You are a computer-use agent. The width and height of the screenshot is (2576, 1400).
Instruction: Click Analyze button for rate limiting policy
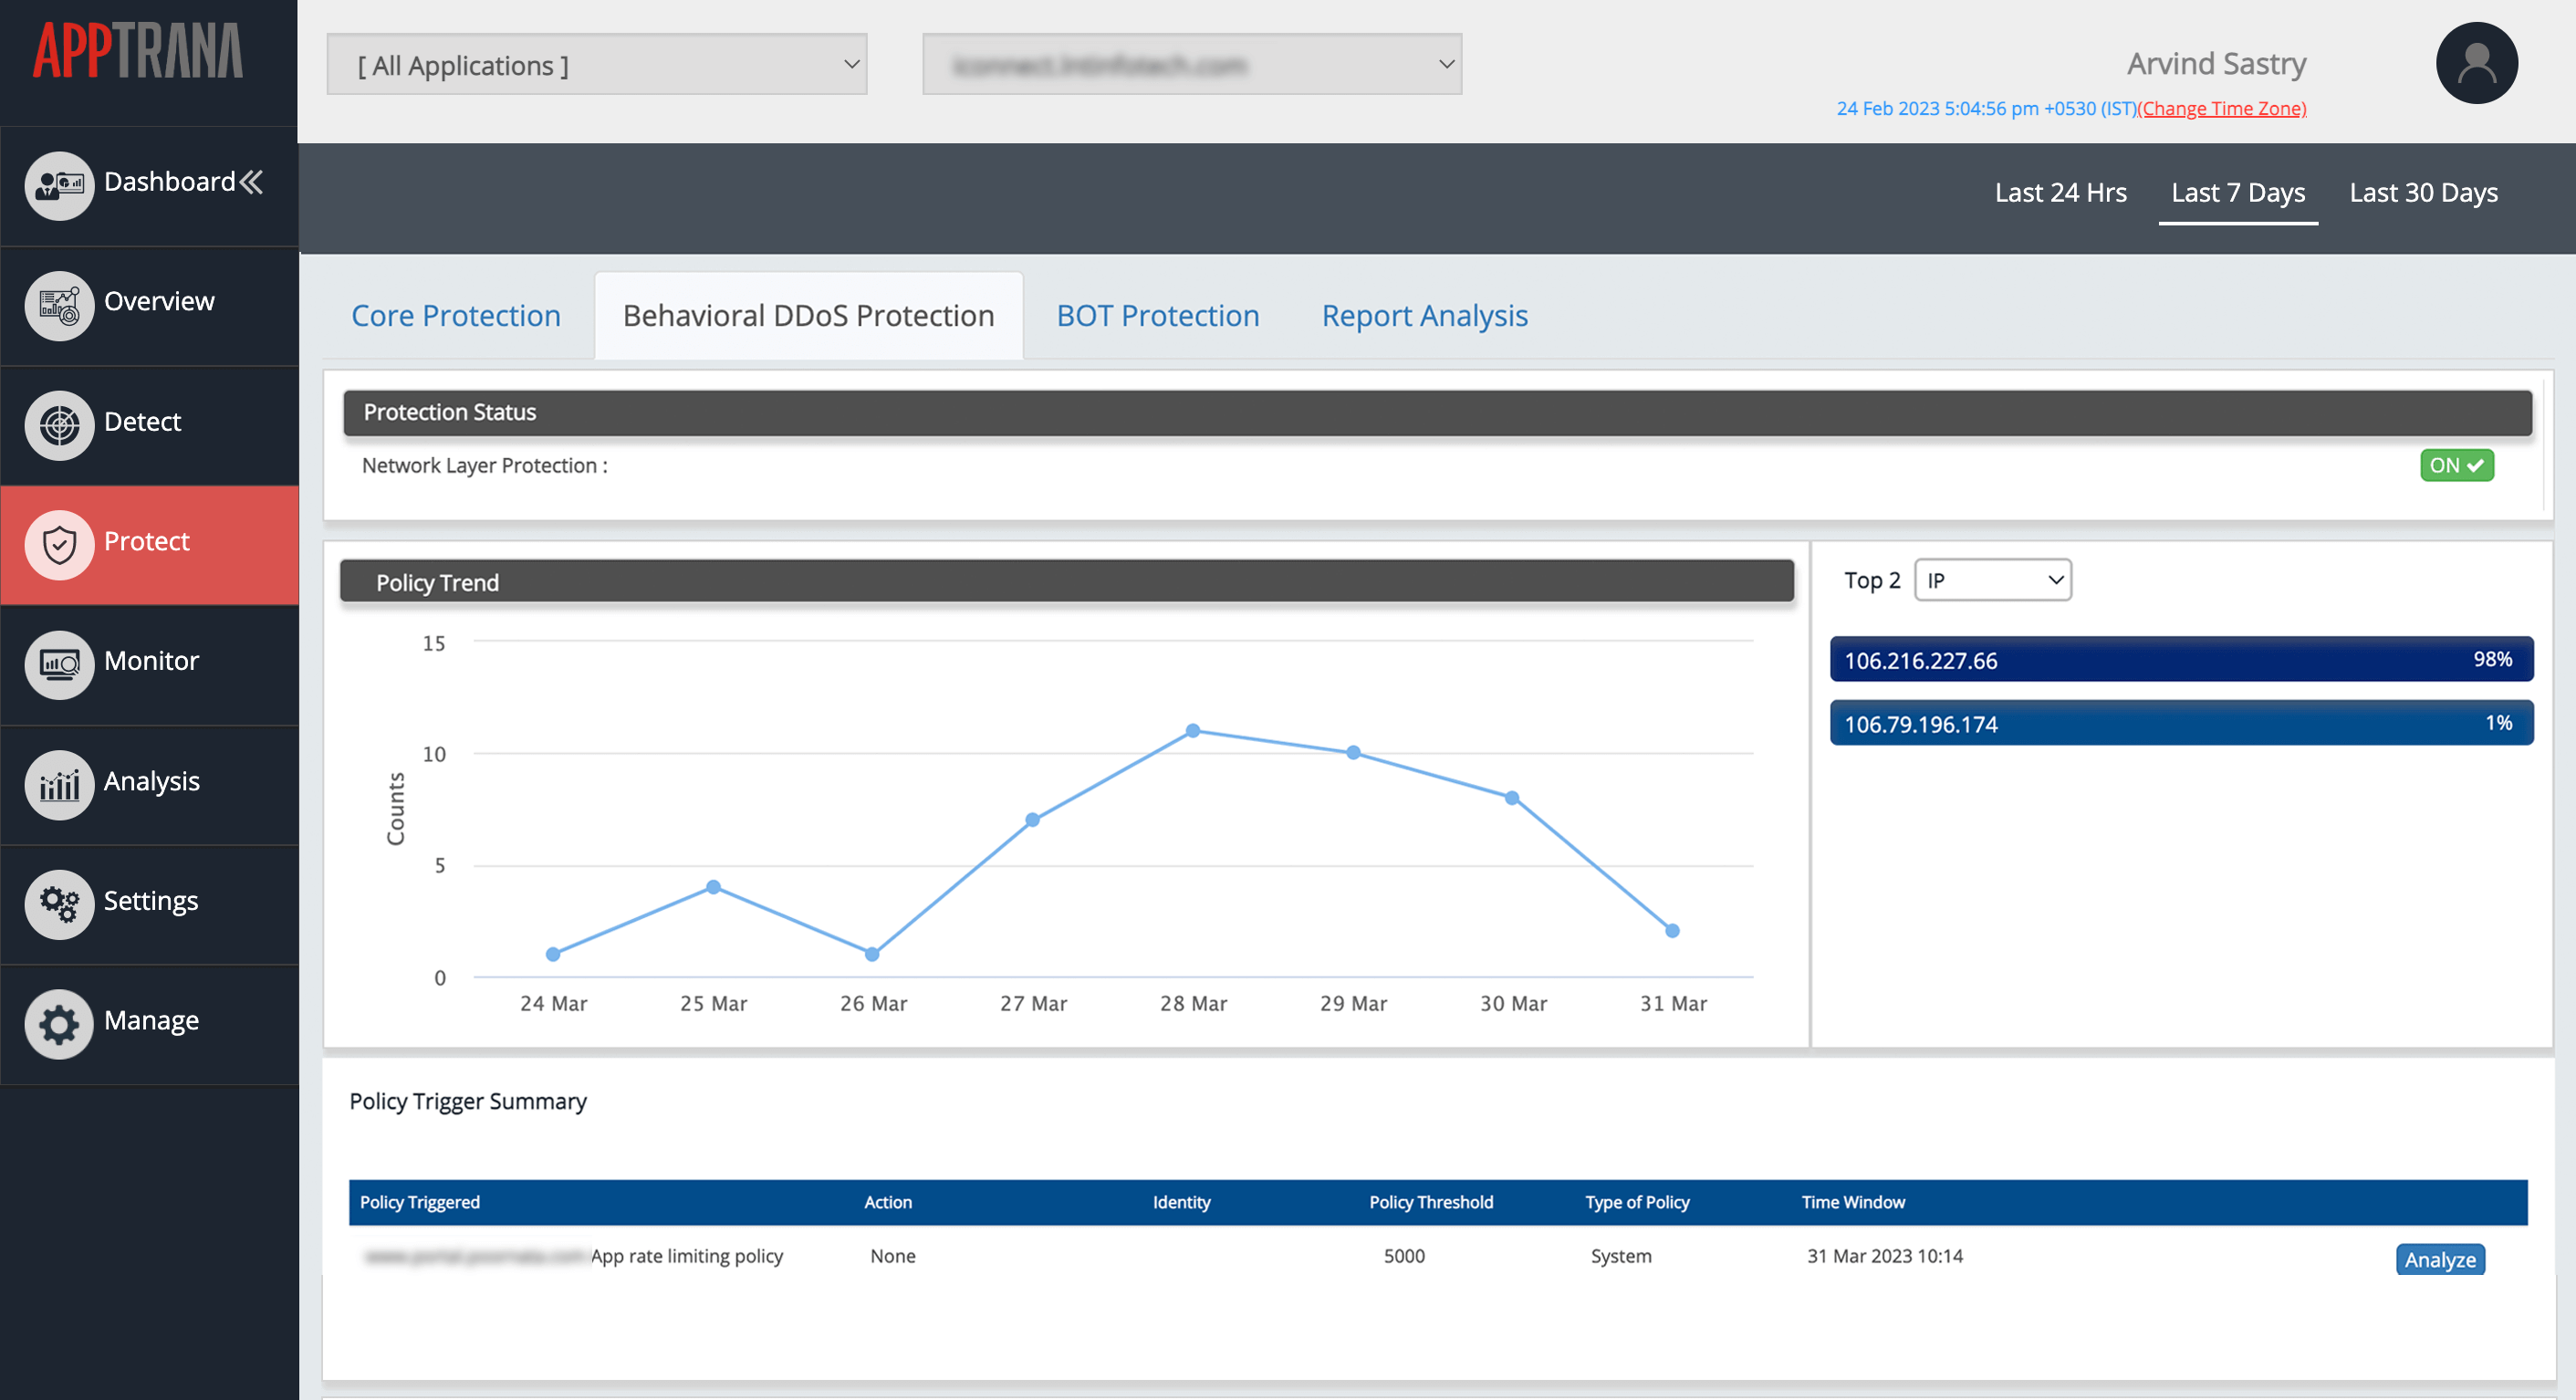[x=2440, y=1255]
